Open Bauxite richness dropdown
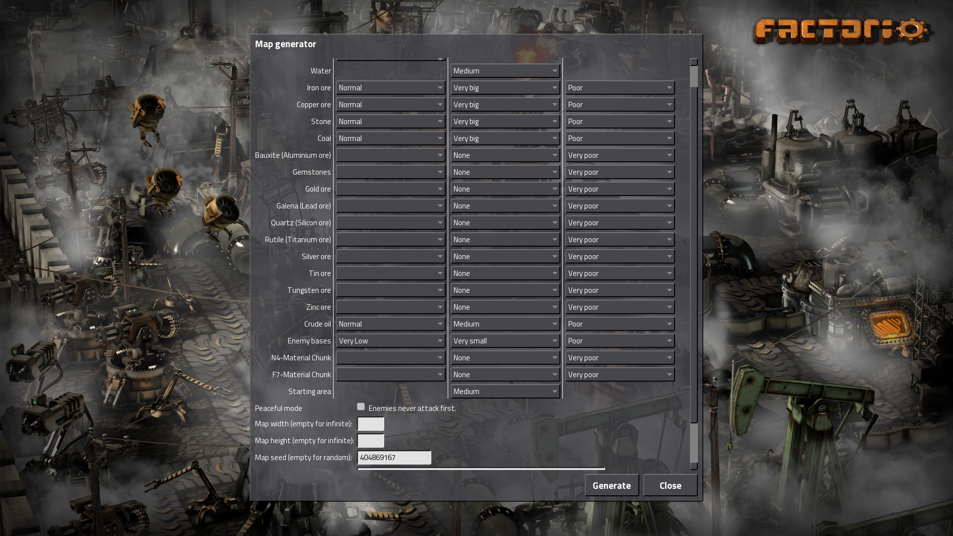This screenshot has width=953, height=536. (620, 155)
